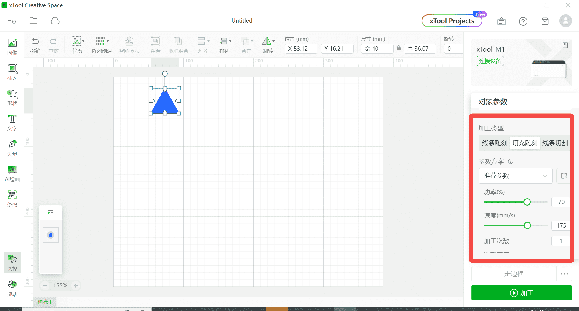This screenshot has width=579, height=311.
Task: Open xTool Projects button
Action: (452, 21)
